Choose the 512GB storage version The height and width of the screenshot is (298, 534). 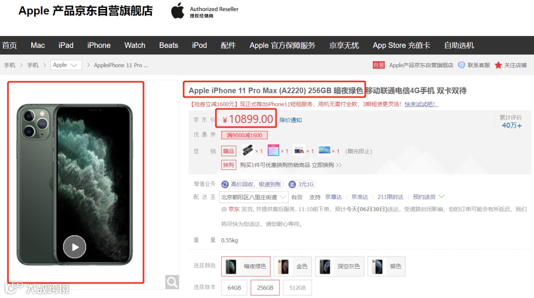click(x=297, y=288)
